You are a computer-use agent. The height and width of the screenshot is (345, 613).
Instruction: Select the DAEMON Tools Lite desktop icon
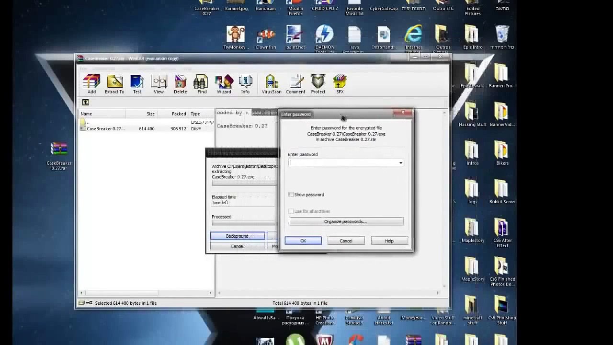point(325,39)
